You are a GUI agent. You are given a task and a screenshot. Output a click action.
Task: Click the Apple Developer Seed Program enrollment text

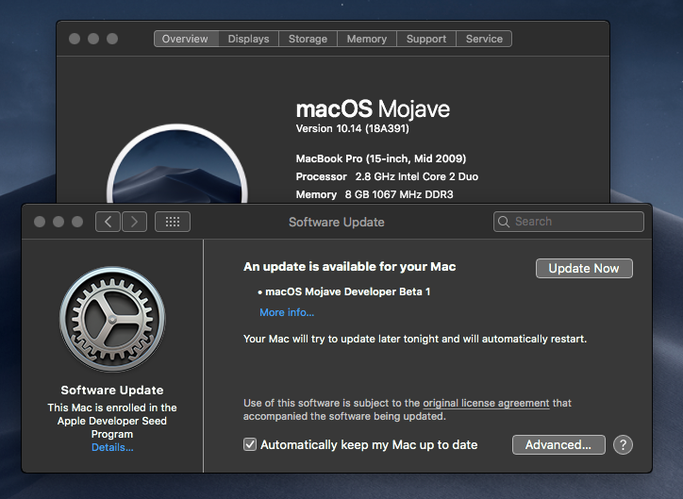(112, 421)
